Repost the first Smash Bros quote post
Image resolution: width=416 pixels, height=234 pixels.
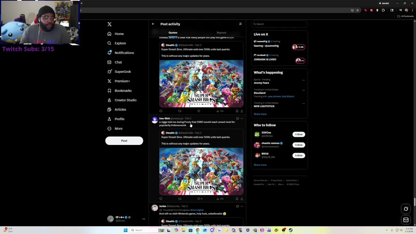pyautogui.click(x=180, y=111)
